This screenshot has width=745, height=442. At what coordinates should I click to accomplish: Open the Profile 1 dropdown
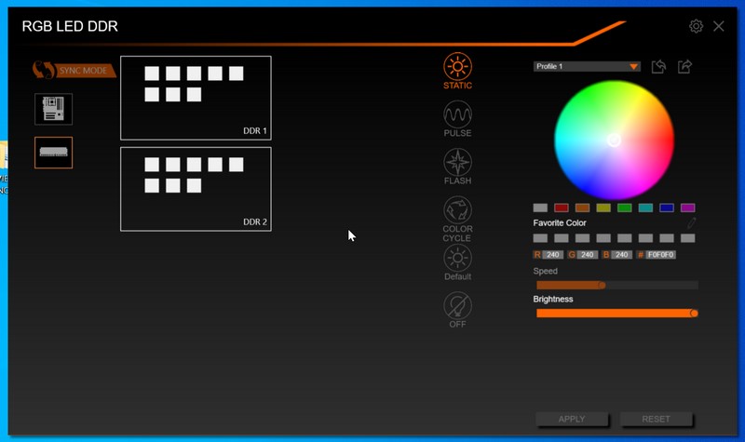[587, 66]
